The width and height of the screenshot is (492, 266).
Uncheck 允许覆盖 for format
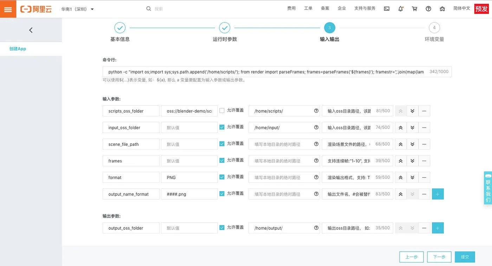pos(222,177)
